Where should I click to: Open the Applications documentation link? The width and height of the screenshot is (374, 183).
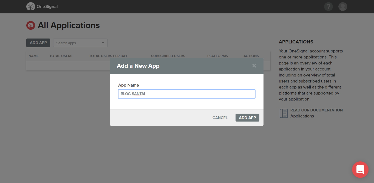(302, 116)
